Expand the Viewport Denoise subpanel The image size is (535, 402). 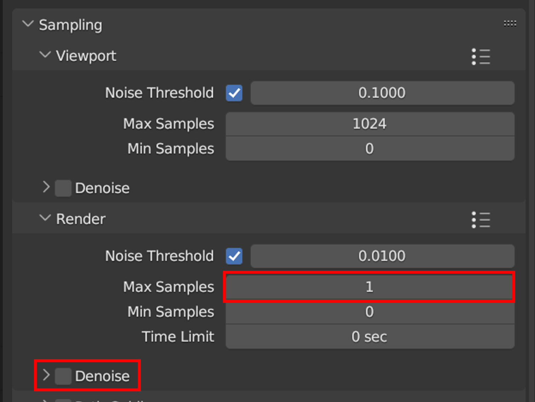click(46, 187)
